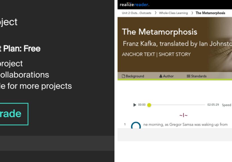The image size is (232, 162).
Task: Click chevron after Unit 2 breadcrumb
Action: (x=156, y=13)
